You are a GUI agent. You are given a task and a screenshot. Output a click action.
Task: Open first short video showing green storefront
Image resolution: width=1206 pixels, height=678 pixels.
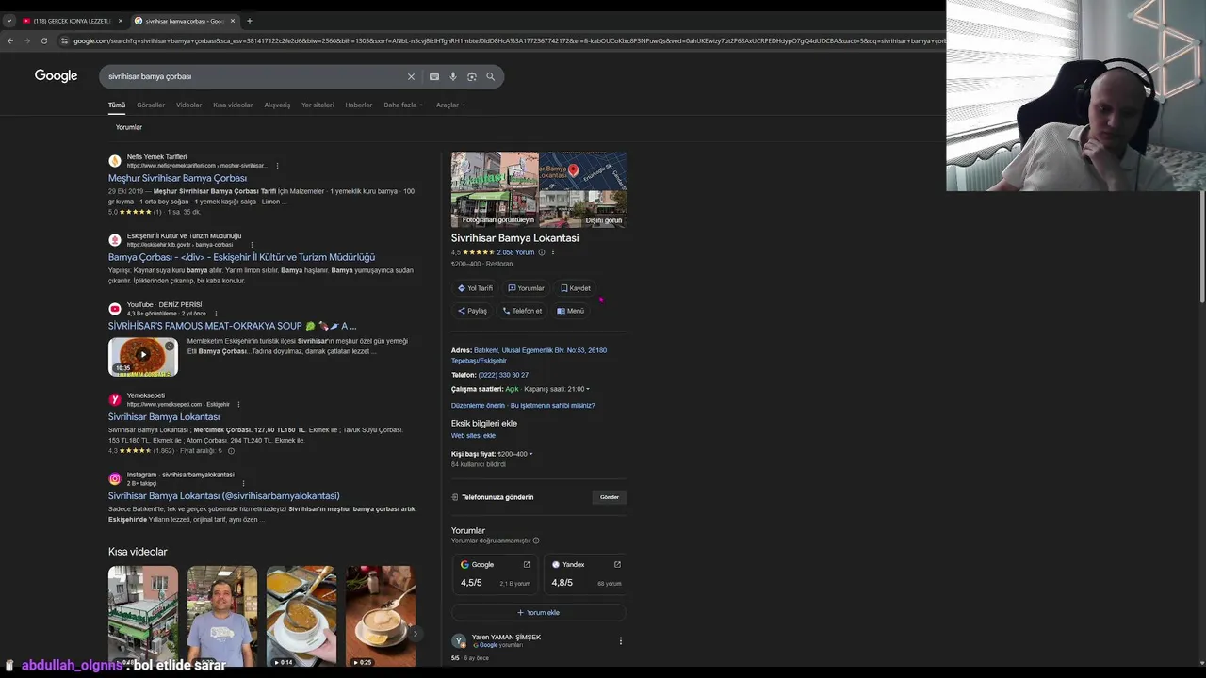[142, 617]
